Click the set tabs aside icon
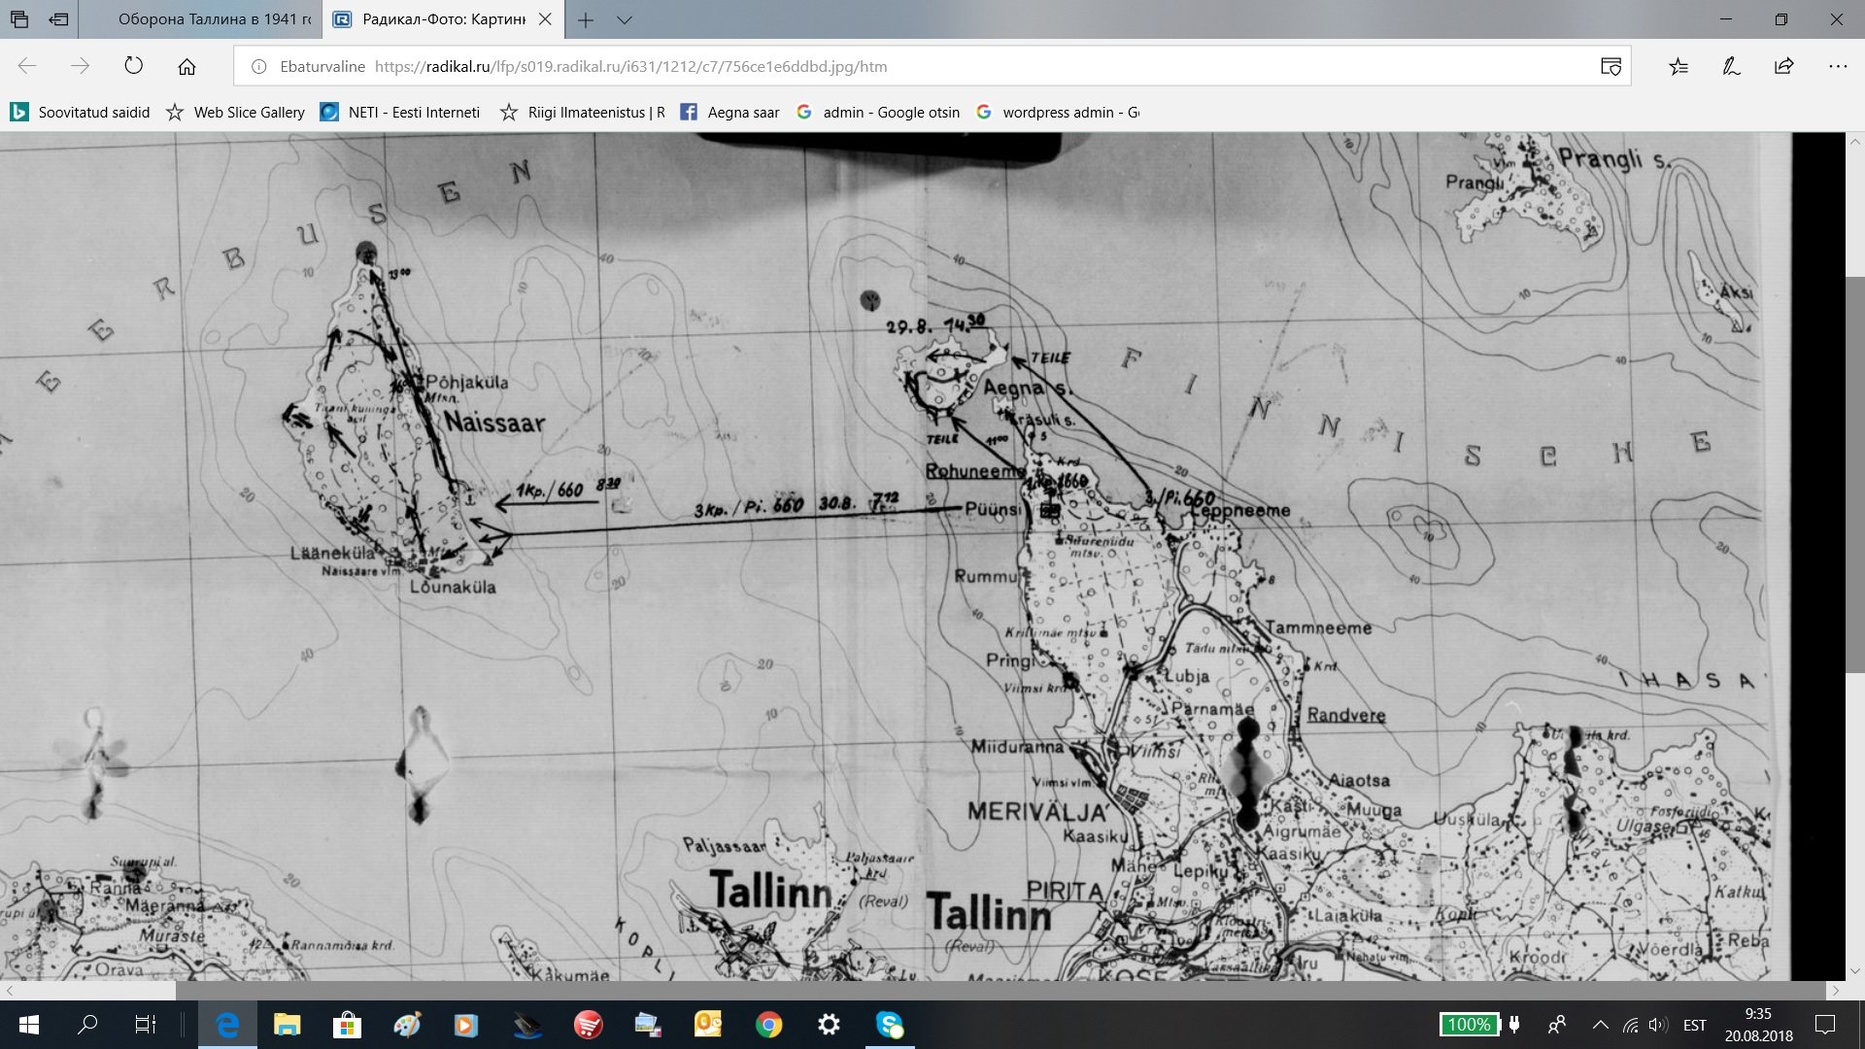This screenshot has height=1049, width=1865. click(x=59, y=19)
